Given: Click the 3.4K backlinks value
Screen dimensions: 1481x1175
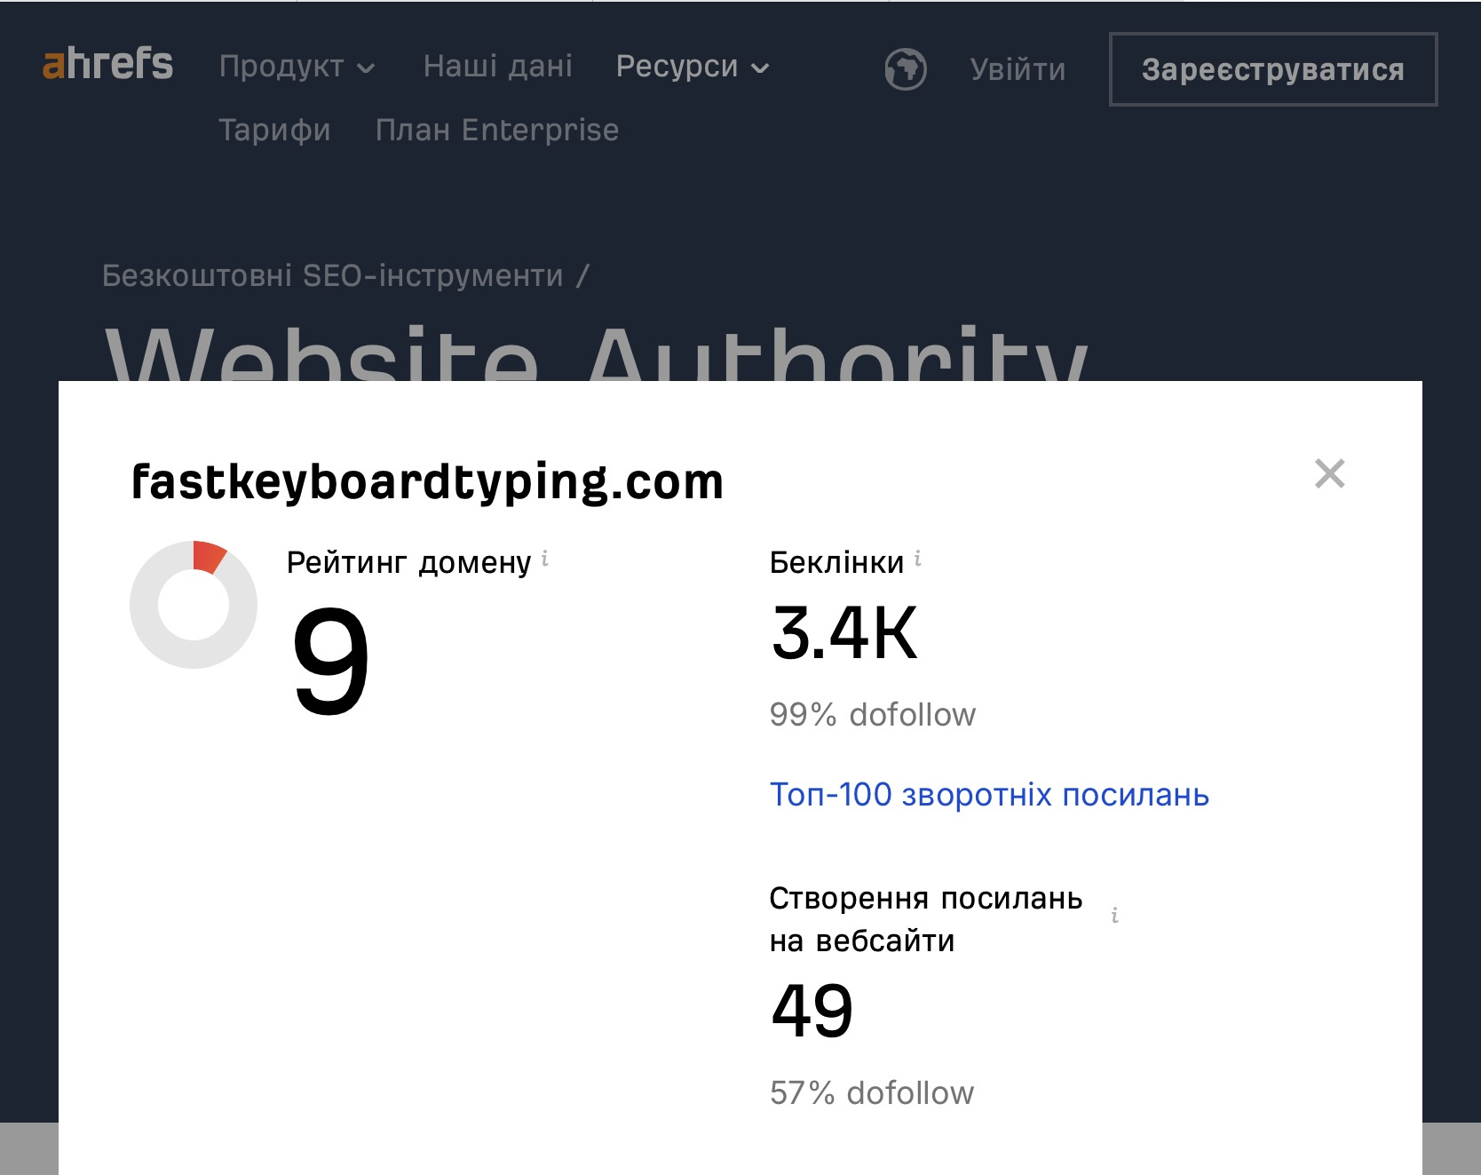Looking at the screenshot, I should 844,633.
